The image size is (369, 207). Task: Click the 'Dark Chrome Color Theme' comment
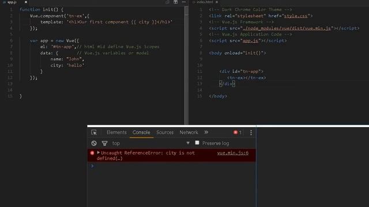(x=250, y=10)
